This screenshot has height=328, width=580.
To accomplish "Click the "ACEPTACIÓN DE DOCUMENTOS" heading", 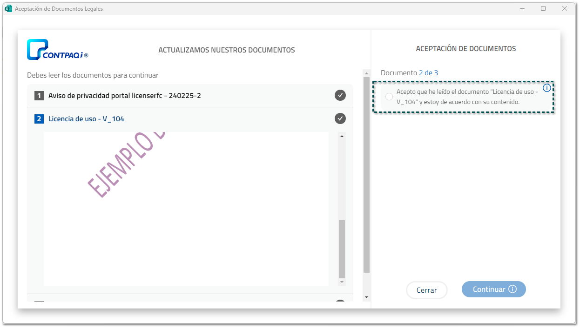I will click(465, 48).
